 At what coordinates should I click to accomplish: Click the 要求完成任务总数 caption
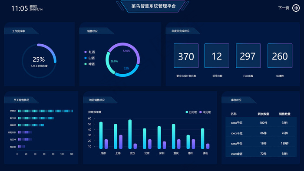186,76
